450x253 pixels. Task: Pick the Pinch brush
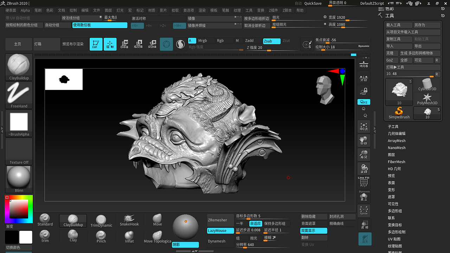pos(101,236)
